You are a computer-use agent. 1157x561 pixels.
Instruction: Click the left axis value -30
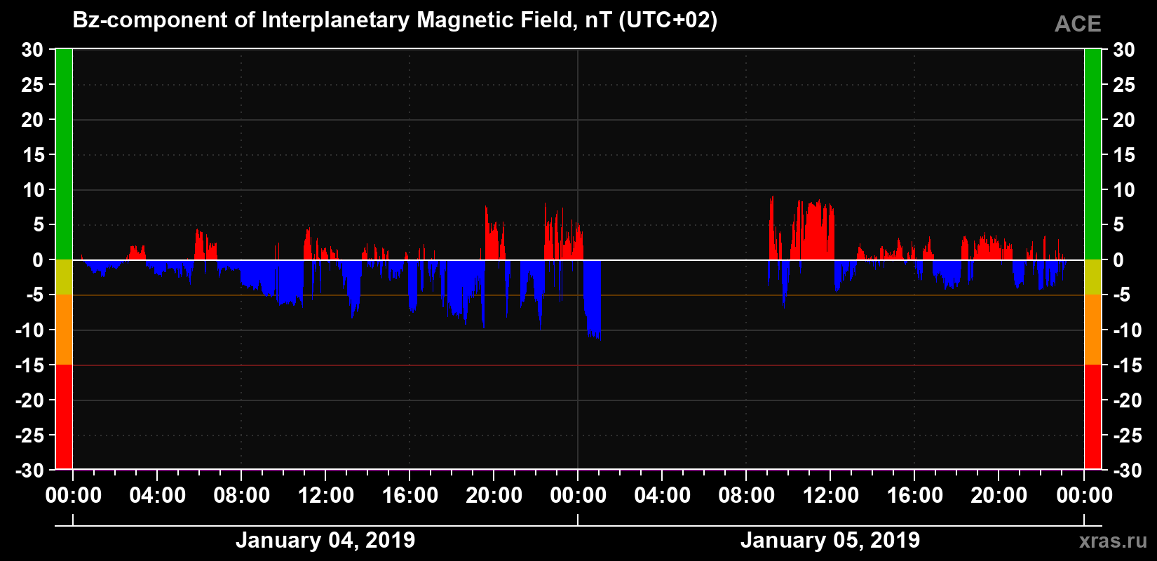29,471
